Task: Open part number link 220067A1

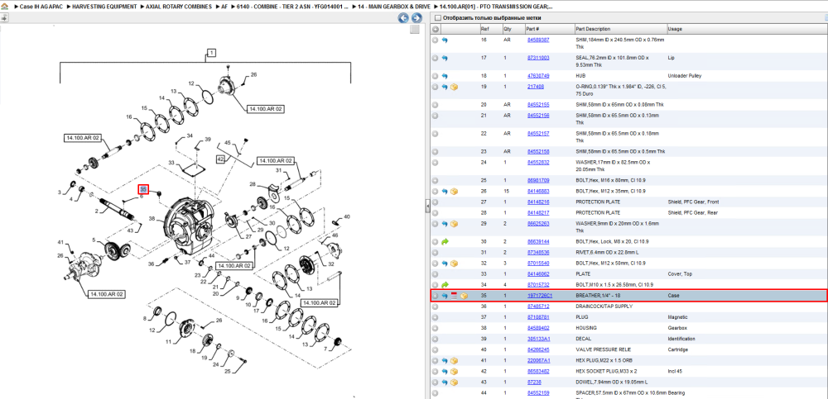Action: 539,360
